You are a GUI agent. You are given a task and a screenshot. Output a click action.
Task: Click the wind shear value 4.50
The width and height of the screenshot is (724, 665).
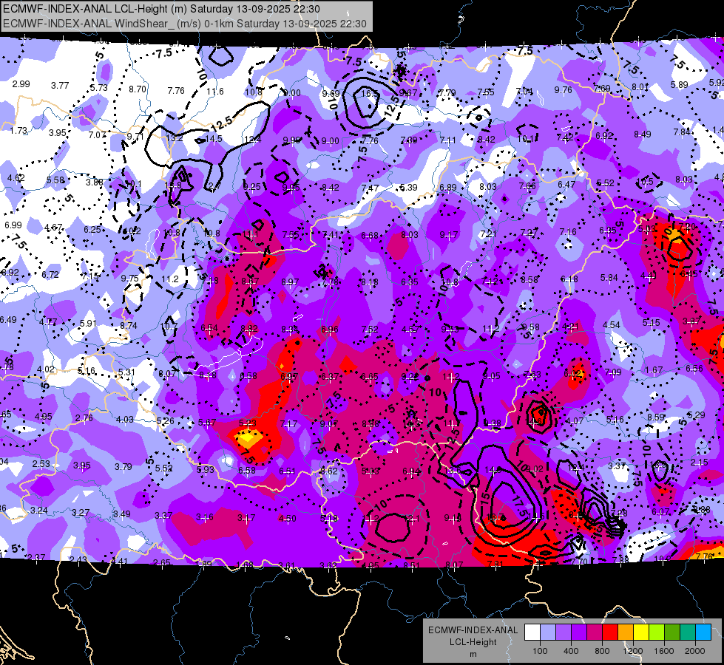click(x=287, y=518)
